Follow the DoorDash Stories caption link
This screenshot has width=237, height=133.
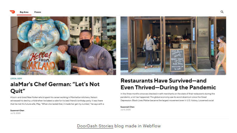[x=95, y=126]
